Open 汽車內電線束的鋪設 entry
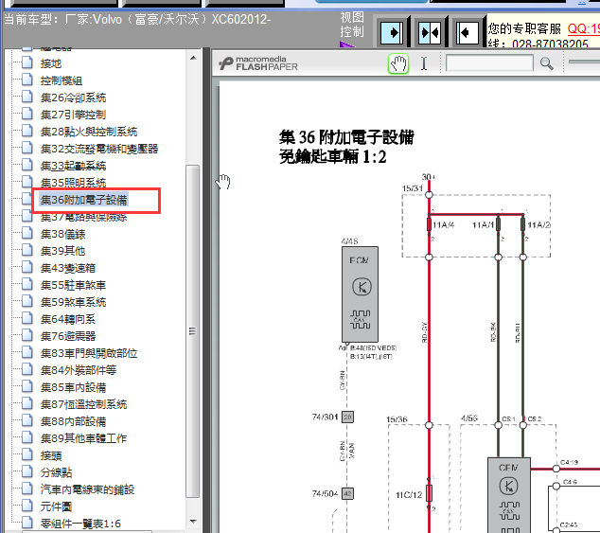The width and height of the screenshot is (600, 533). click(87, 489)
